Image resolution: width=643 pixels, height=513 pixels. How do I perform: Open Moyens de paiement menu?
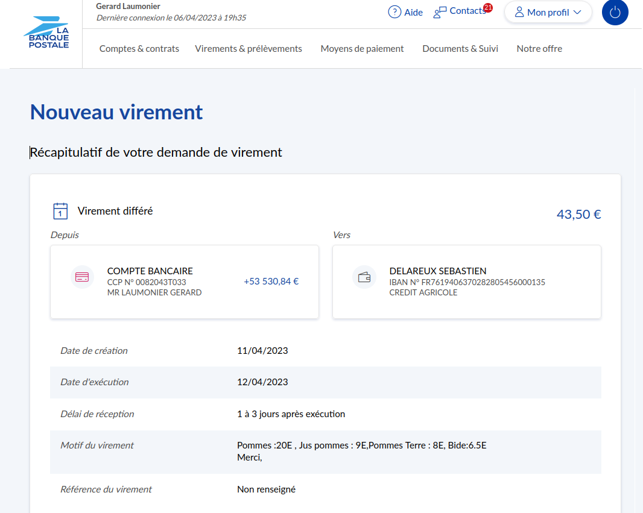coord(362,49)
